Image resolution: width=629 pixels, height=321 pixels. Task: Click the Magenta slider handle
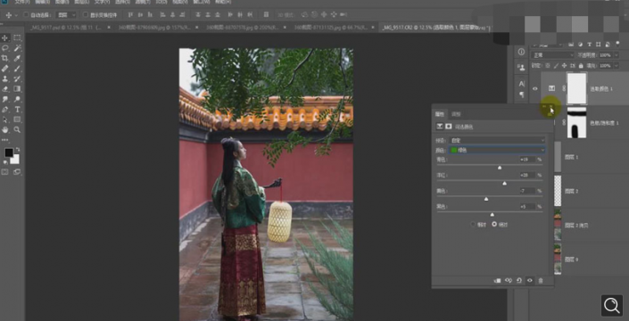click(x=504, y=183)
